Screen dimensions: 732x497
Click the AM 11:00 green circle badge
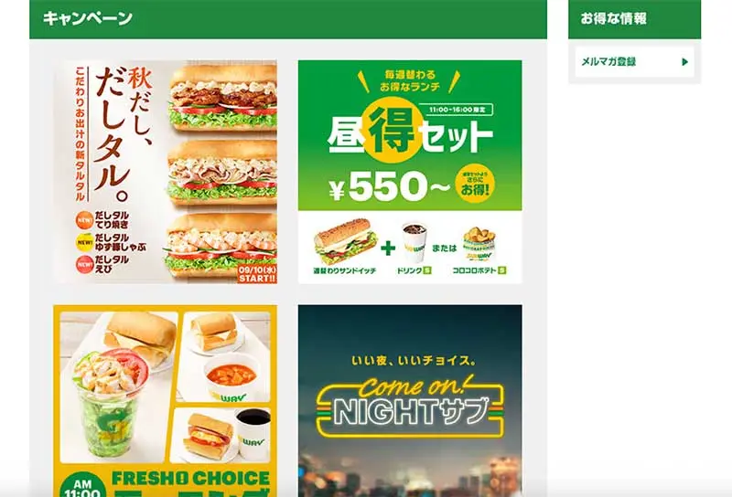[x=82, y=485]
